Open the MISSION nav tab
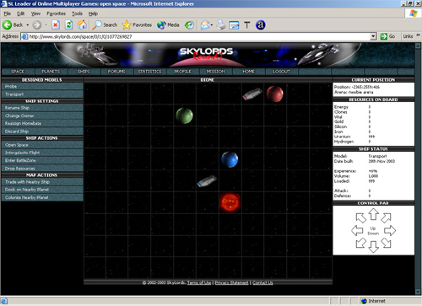Image resolution: width=422 pixels, height=306 pixels. [x=216, y=72]
